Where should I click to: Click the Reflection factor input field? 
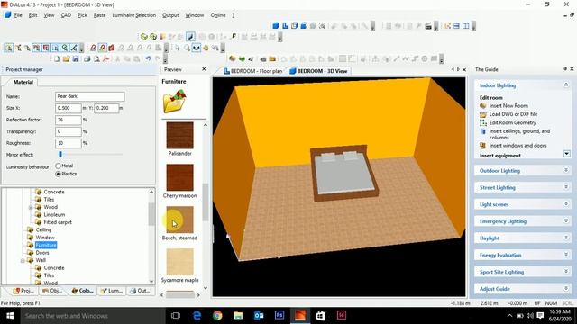[x=69, y=120]
